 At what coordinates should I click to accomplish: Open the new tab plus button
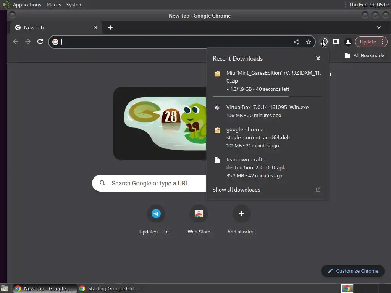click(110, 27)
